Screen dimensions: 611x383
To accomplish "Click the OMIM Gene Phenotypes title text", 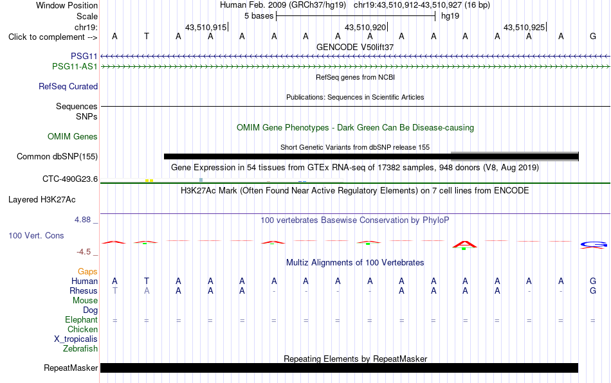I will 356,128.
